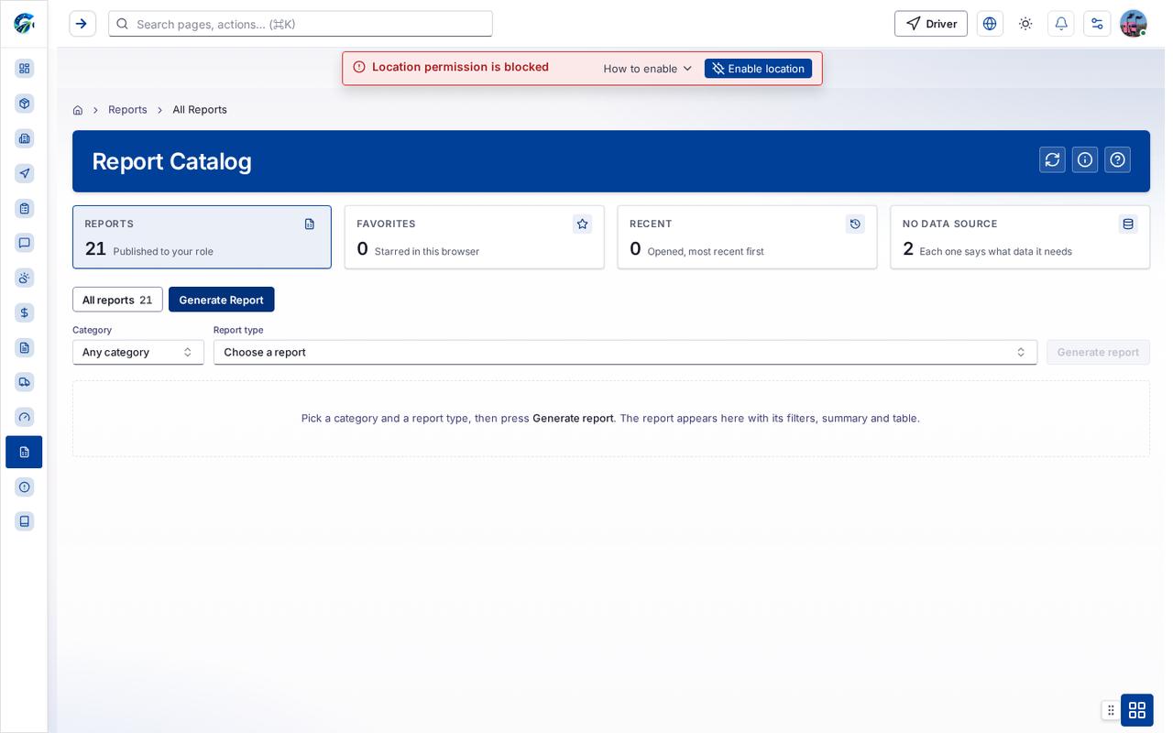Click the refresh icon in Report Catalog header

coord(1052,159)
